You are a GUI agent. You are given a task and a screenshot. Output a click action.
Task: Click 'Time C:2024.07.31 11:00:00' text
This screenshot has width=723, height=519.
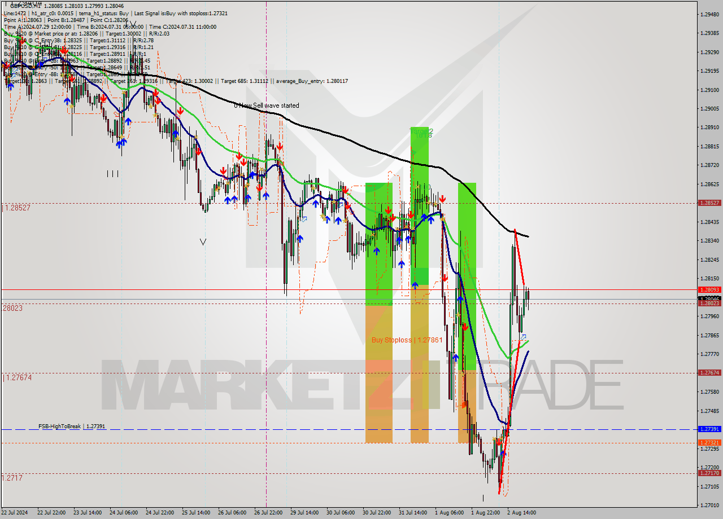184,27
